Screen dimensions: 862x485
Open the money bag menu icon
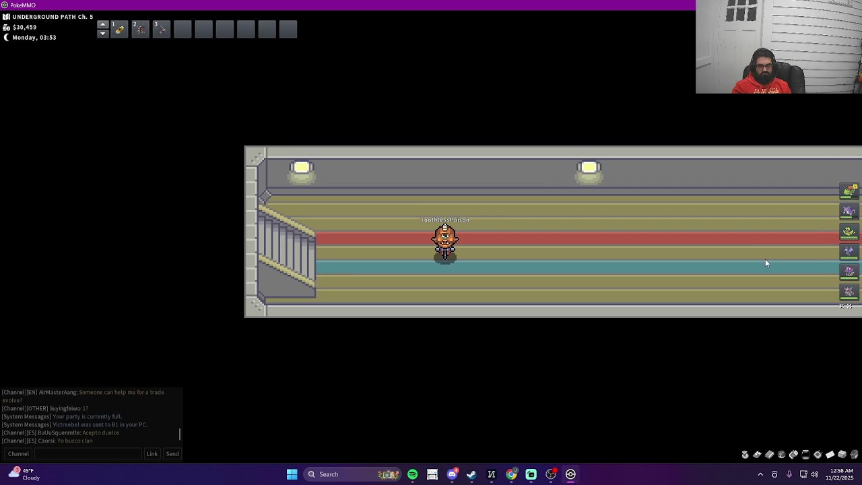pyautogui.click(x=745, y=455)
